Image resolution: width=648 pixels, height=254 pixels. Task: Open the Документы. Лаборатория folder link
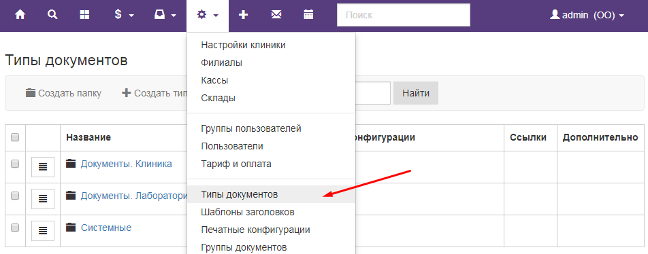[x=134, y=196]
